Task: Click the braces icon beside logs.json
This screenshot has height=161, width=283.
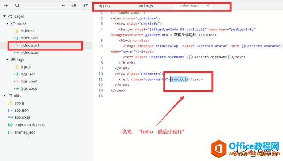Action: [16, 74]
